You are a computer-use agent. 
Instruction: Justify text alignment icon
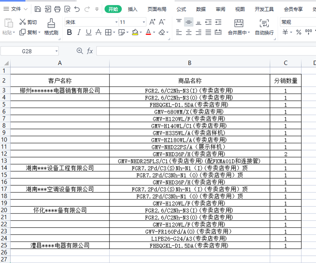click(x=208, y=32)
